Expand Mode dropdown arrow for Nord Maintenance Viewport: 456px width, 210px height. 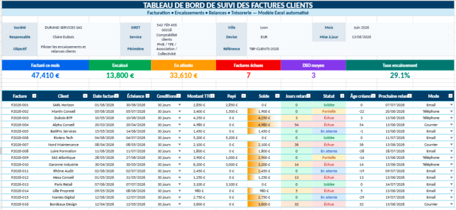click(x=451, y=145)
